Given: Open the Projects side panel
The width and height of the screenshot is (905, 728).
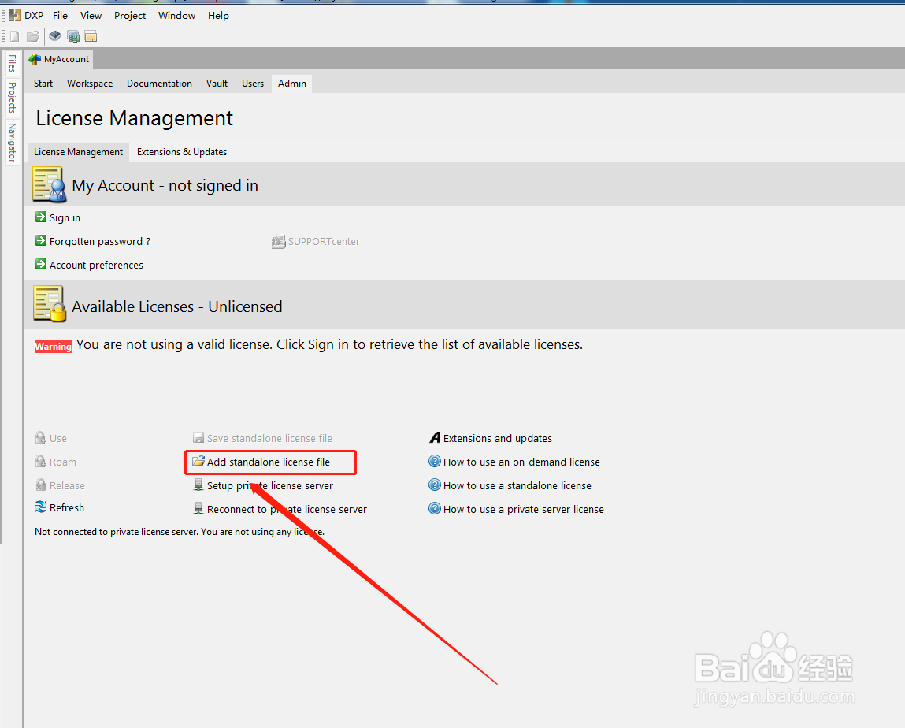Looking at the screenshot, I should point(12,97).
